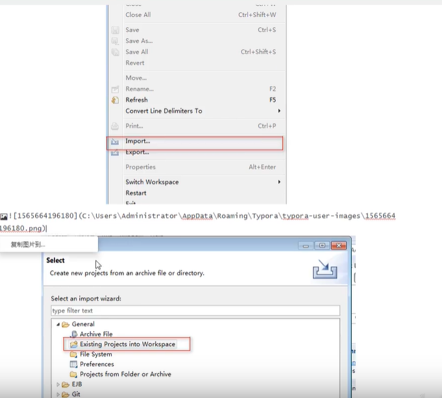Click the Ctrl+Shift+W shortcut text
The image size is (442, 398).
[x=257, y=15]
